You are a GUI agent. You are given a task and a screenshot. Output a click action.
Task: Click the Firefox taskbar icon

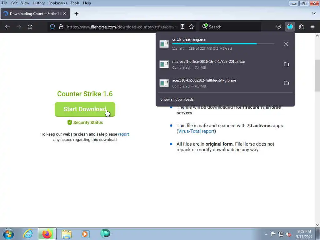click(47, 234)
